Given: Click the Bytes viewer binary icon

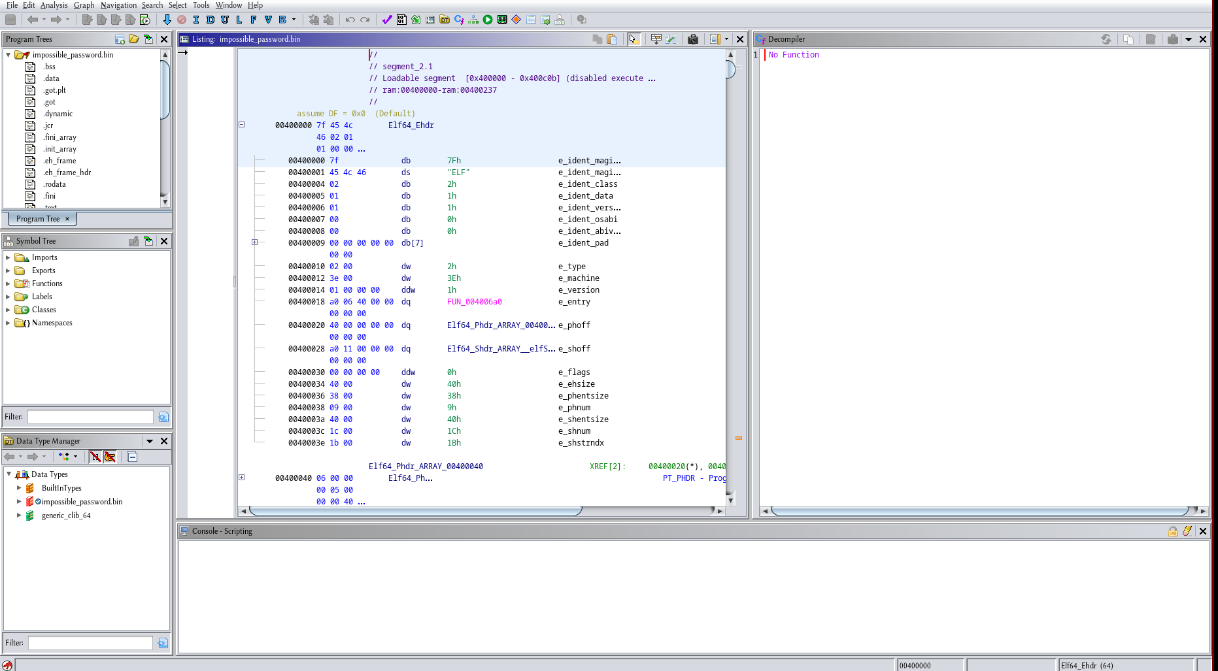Looking at the screenshot, I should coord(401,20).
